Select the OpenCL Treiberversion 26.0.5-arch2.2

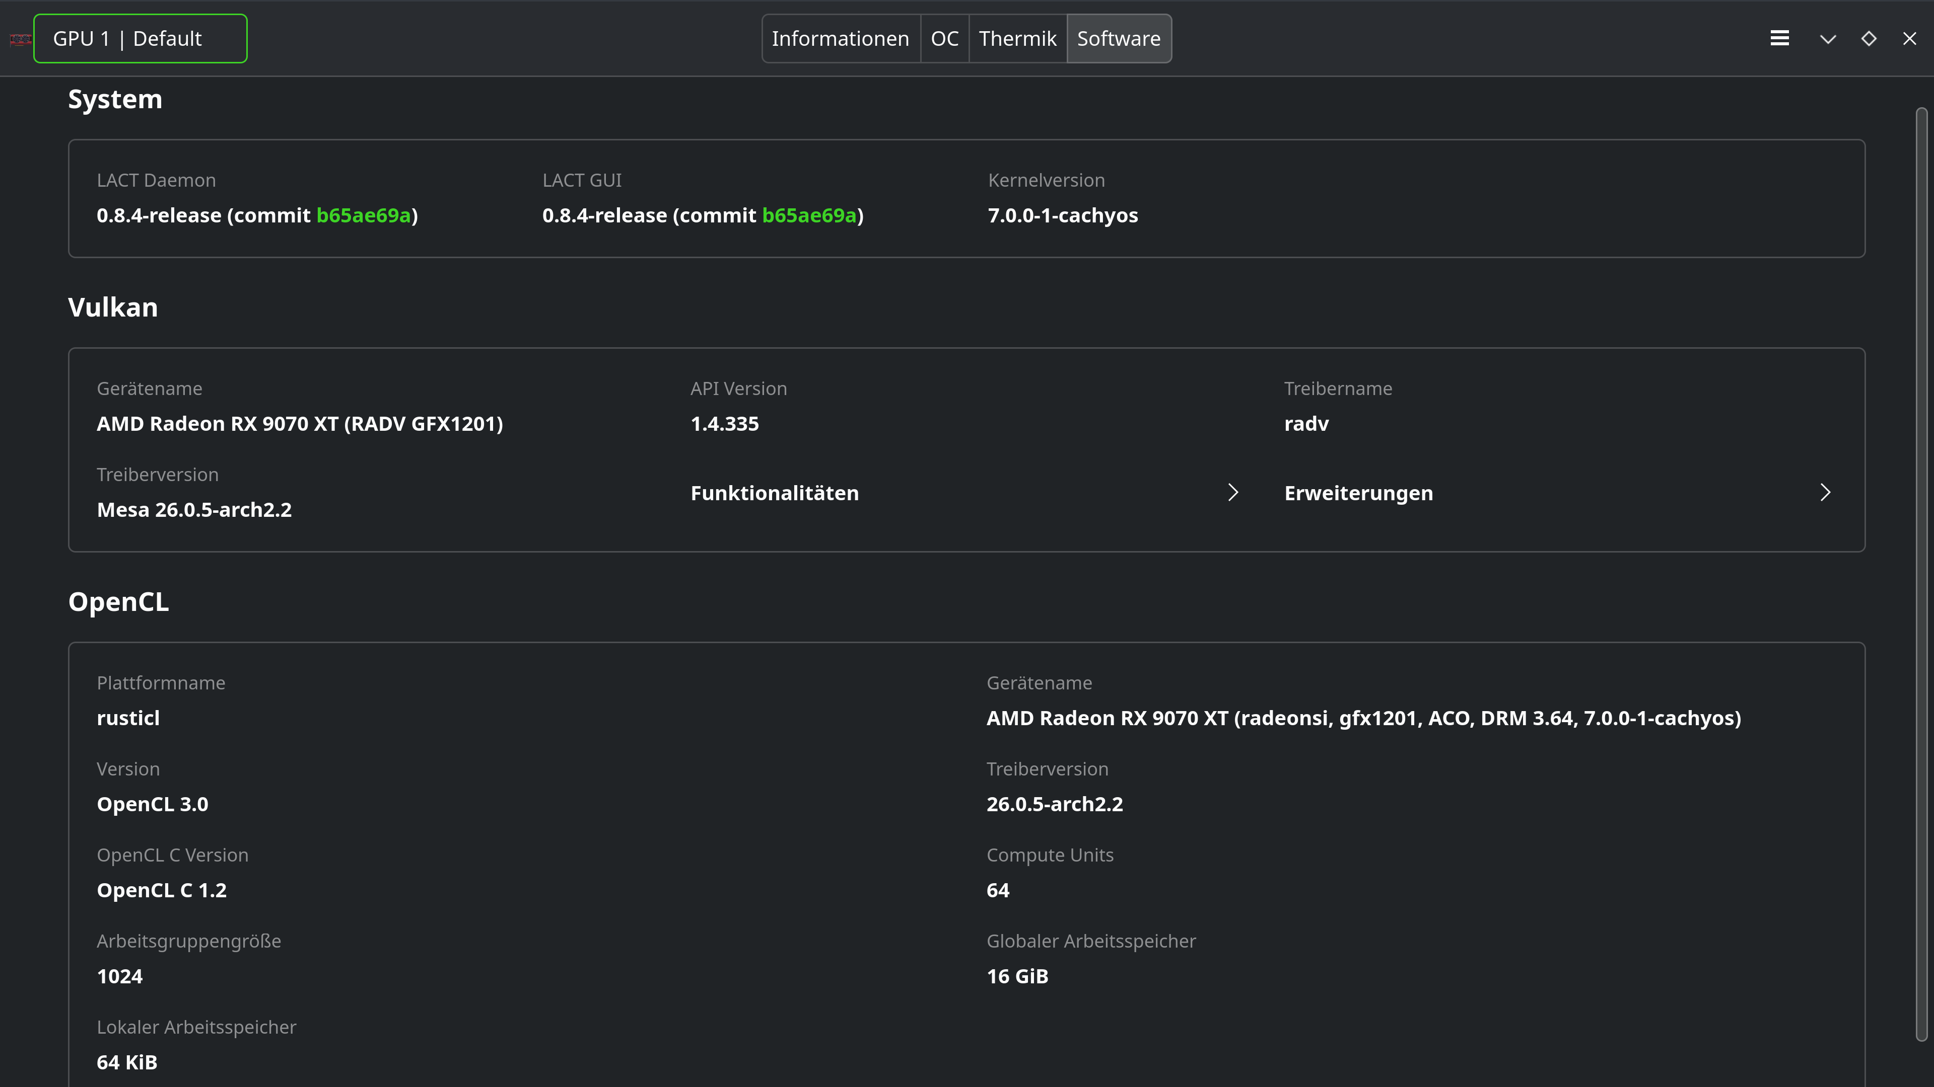point(1055,804)
